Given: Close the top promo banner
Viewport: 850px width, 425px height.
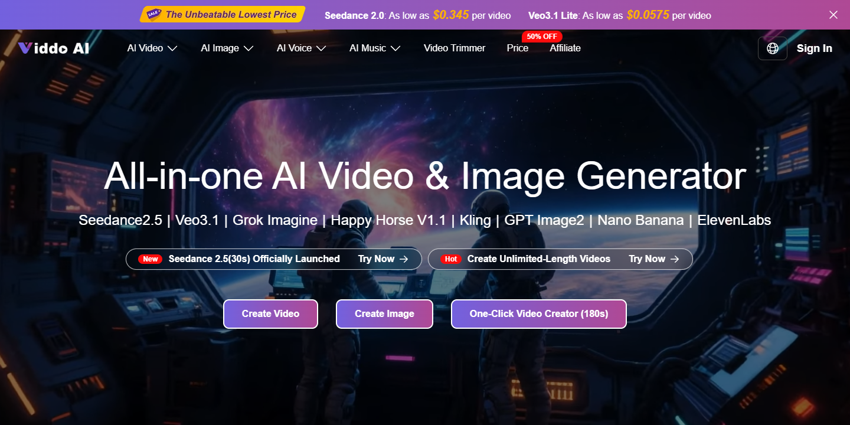Looking at the screenshot, I should [833, 15].
